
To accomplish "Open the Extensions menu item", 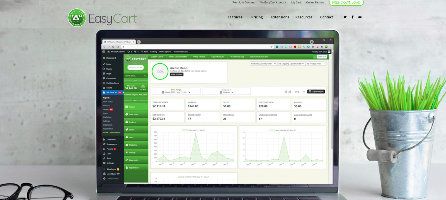I will [x=280, y=17].
